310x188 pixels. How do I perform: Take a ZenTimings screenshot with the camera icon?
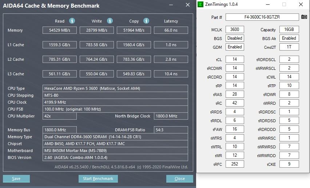click(x=304, y=17)
